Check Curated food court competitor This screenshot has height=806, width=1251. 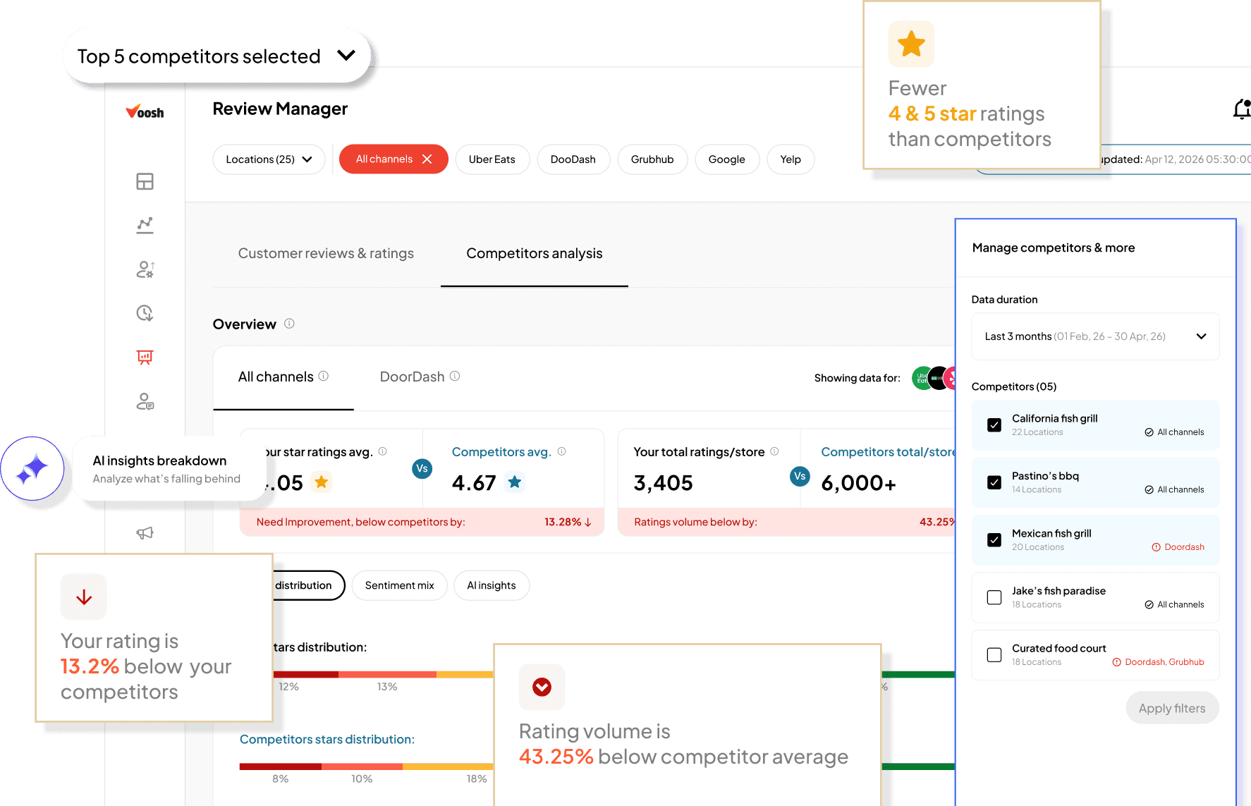(x=994, y=655)
